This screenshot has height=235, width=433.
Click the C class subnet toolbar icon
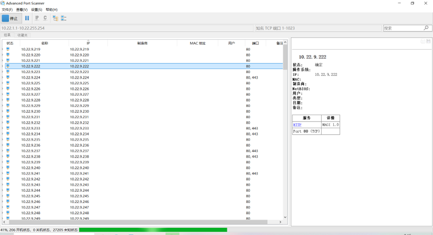45,18
